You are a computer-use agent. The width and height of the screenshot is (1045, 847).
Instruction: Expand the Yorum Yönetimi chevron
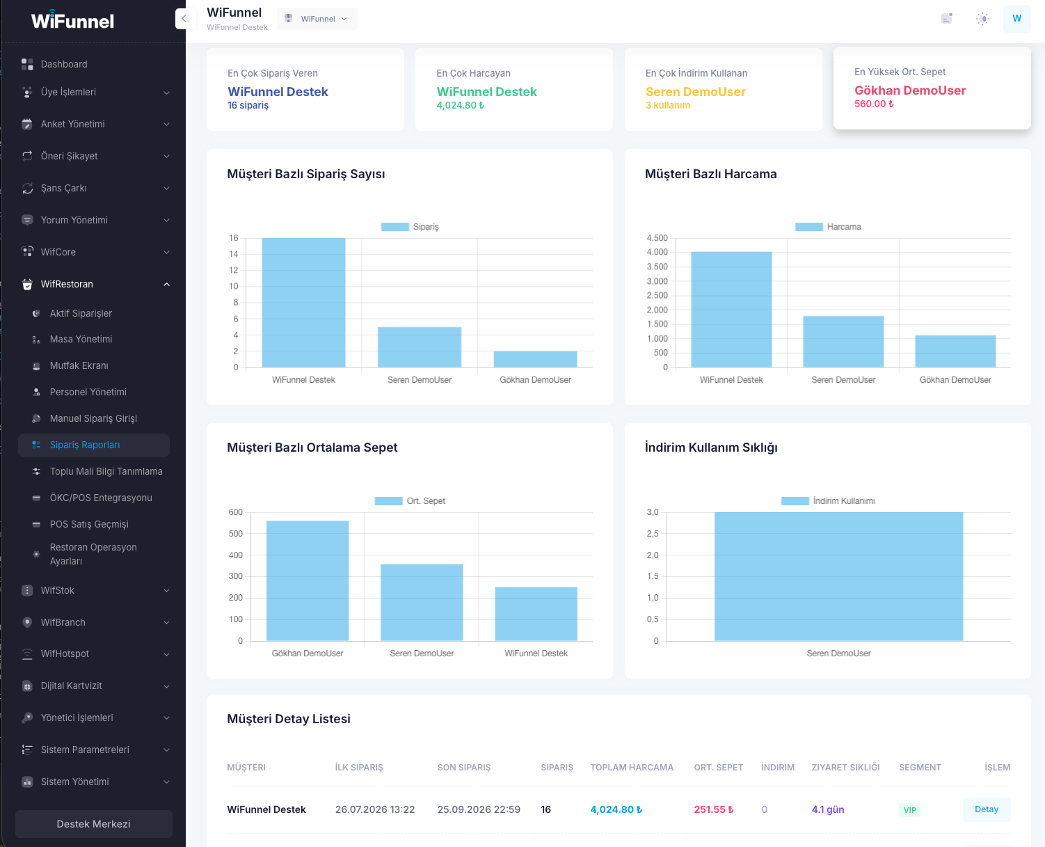tap(166, 221)
